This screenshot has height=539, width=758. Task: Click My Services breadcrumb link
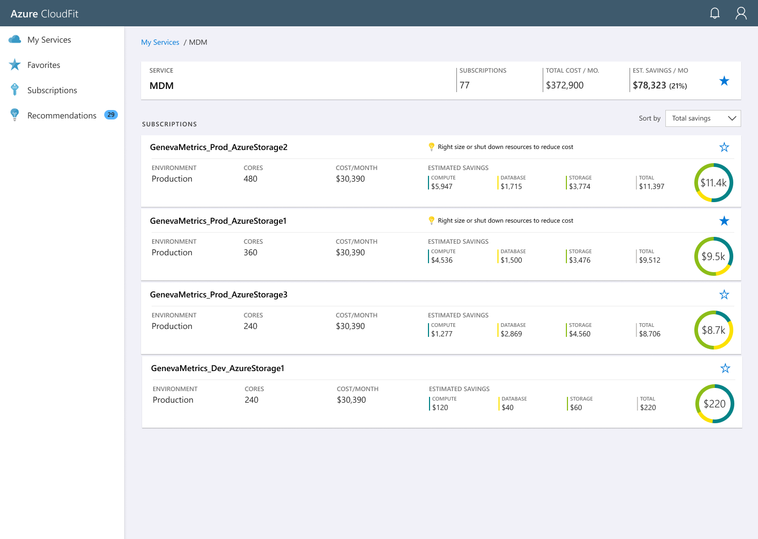pyautogui.click(x=160, y=42)
